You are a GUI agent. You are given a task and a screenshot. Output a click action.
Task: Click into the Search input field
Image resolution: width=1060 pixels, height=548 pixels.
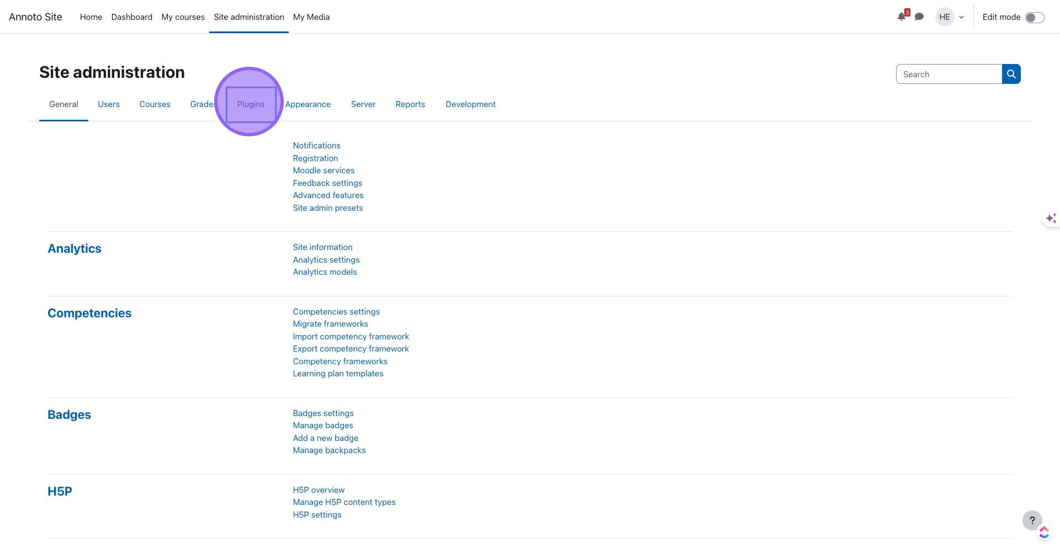(948, 74)
